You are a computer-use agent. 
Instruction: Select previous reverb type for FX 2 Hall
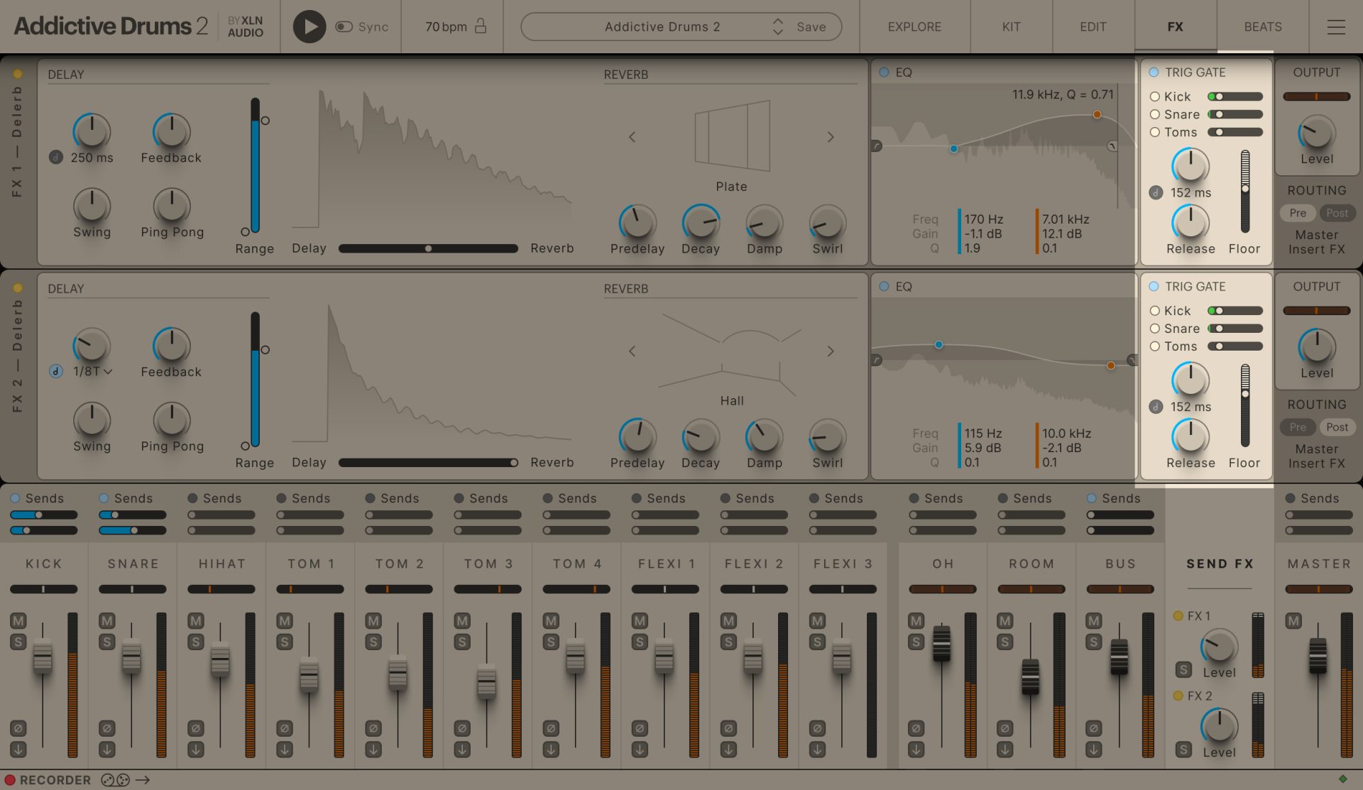632,351
